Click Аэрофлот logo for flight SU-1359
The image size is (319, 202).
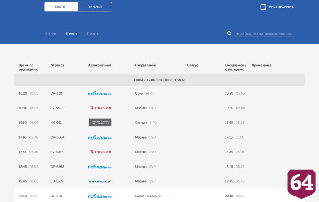[x=100, y=181]
